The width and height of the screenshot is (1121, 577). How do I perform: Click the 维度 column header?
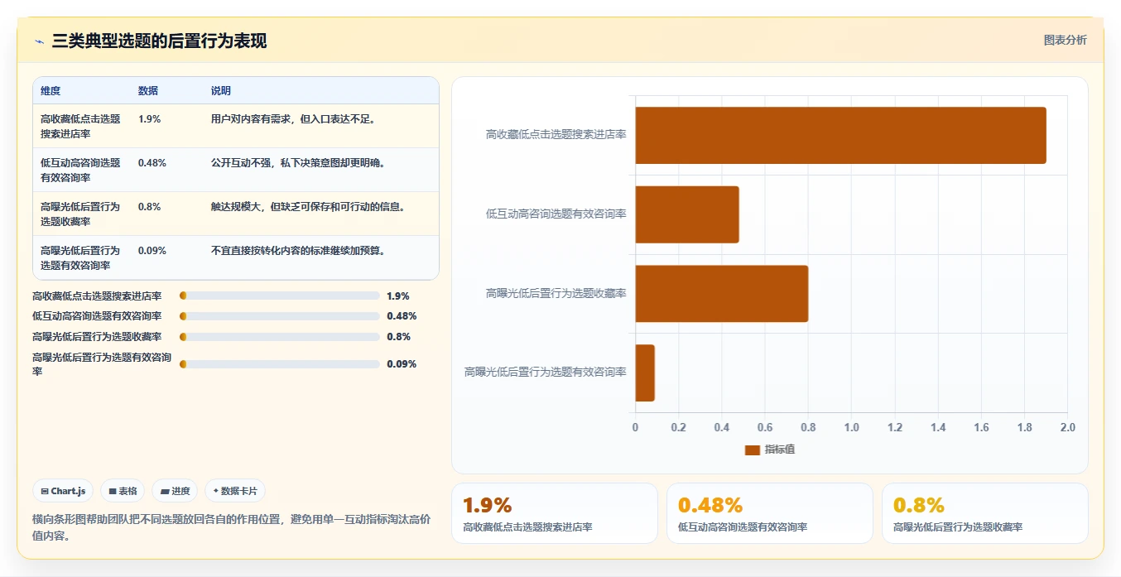pos(51,90)
